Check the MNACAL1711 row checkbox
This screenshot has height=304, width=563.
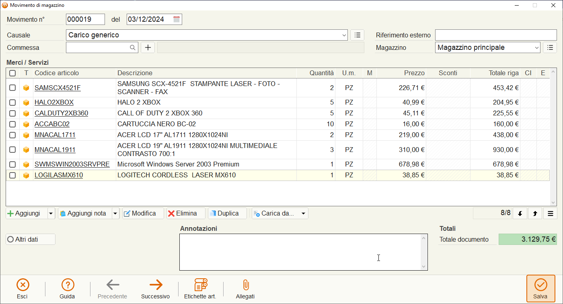click(x=12, y=135)
